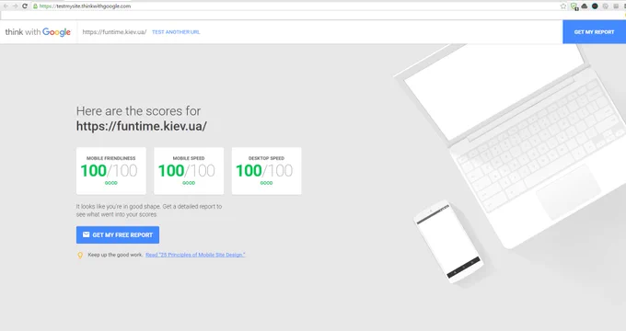
Task: Click the 'Here are the scores for' heading
Action: 138,111
